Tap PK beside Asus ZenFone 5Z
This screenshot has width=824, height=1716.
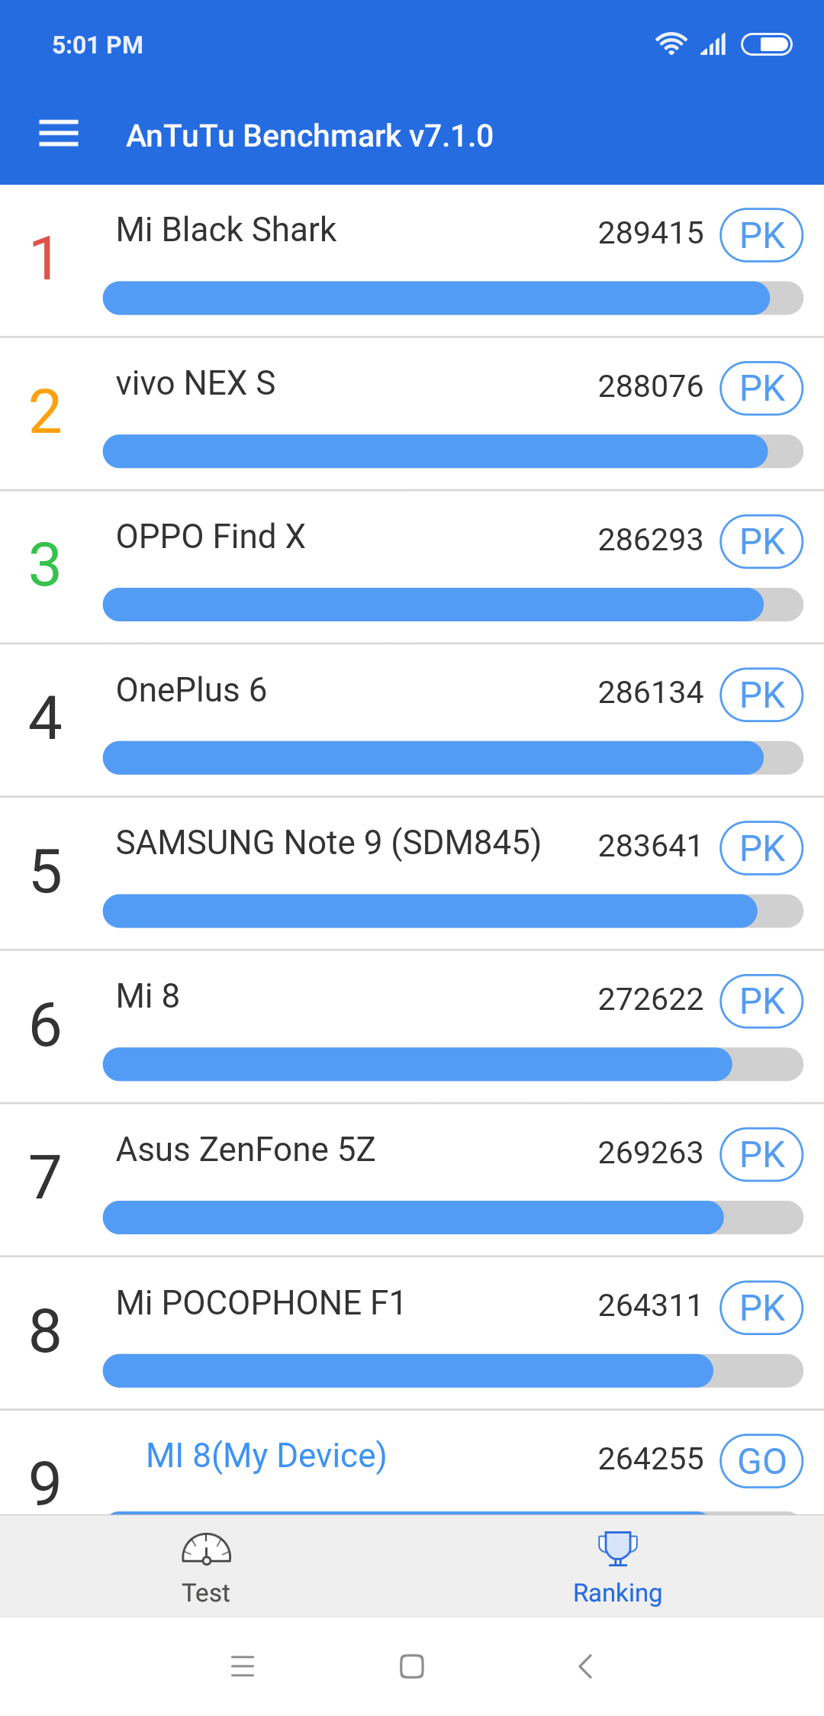pos(761,1154)
